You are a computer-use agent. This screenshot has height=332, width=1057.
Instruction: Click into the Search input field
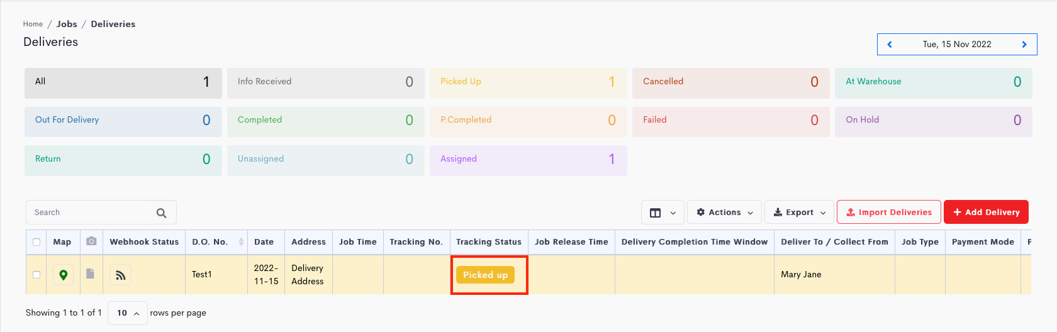91,213
